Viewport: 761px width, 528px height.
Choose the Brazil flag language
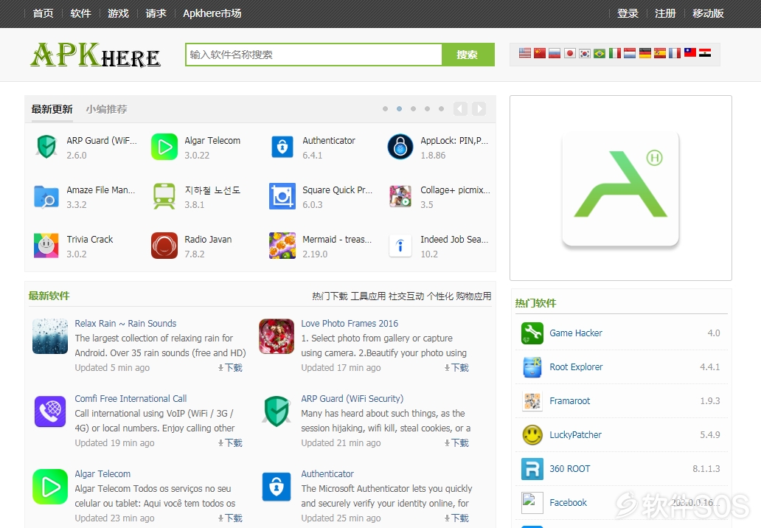(x=600, y=53)
